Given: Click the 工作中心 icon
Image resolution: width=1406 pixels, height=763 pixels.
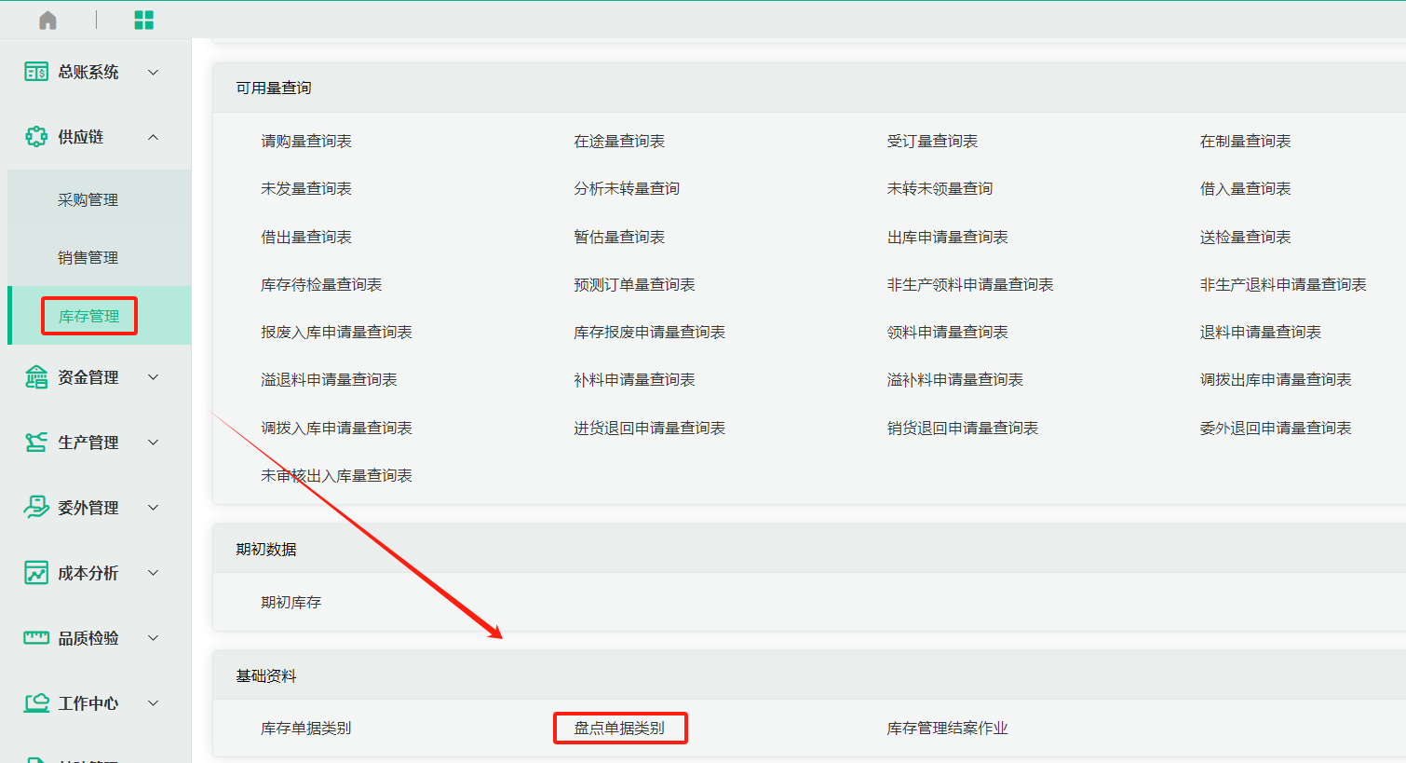Looking at the screenshot, I should 36,703.
